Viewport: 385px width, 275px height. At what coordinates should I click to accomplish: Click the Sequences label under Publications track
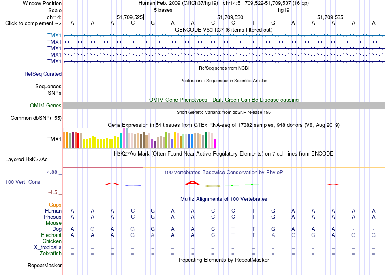coord(48,86)
